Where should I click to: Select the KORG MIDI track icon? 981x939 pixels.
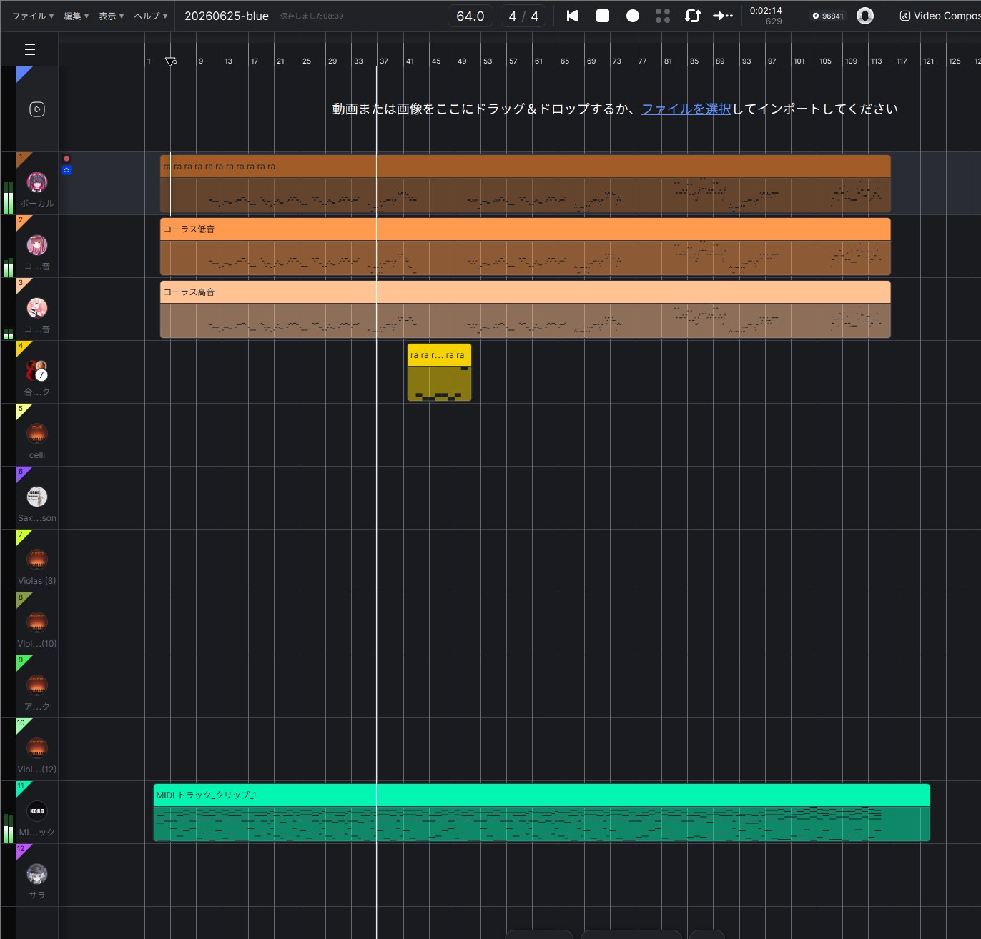point(37,811)
